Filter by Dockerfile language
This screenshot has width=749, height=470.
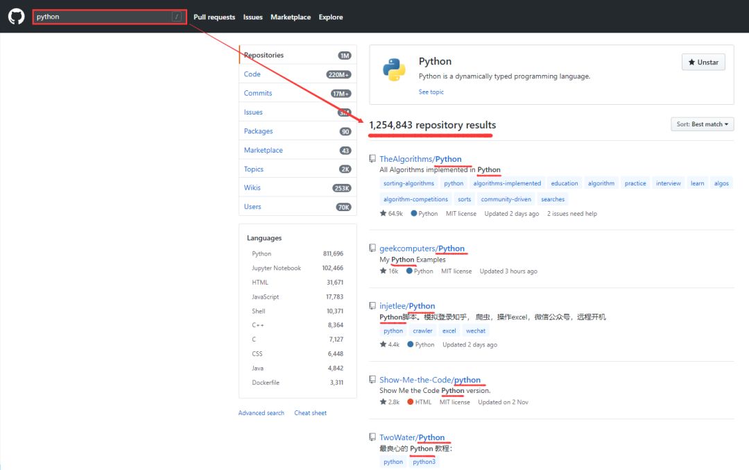click(298, 383)
